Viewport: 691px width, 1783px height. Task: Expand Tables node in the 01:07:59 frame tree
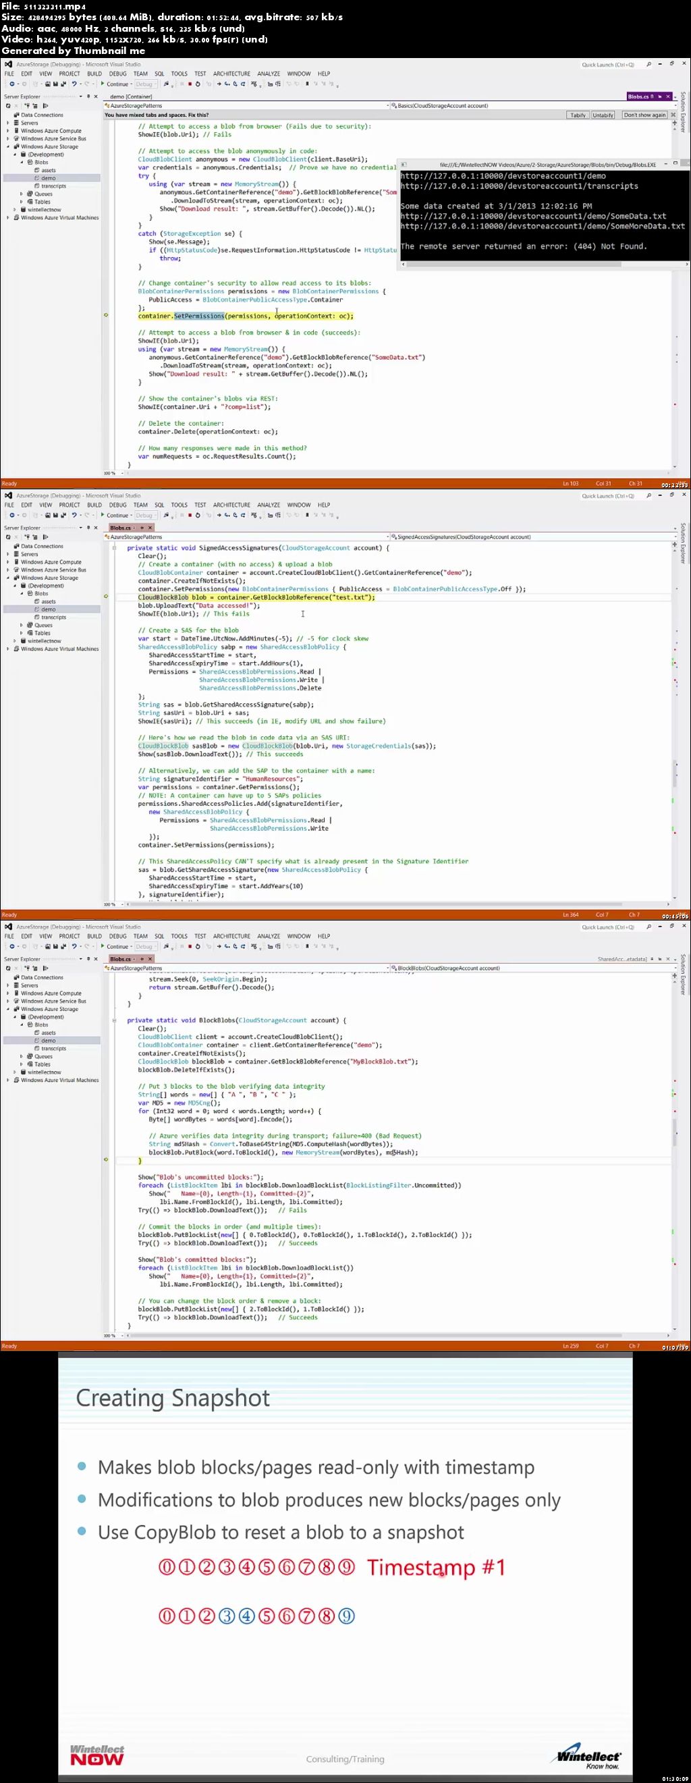pos(22,1064)
